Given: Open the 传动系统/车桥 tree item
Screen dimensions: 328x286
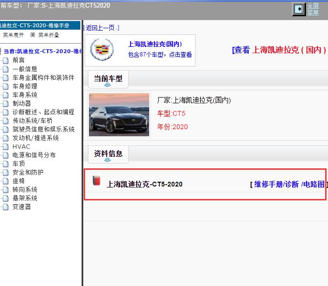Looking at the screenshot, I should click(x=33, y=121).
